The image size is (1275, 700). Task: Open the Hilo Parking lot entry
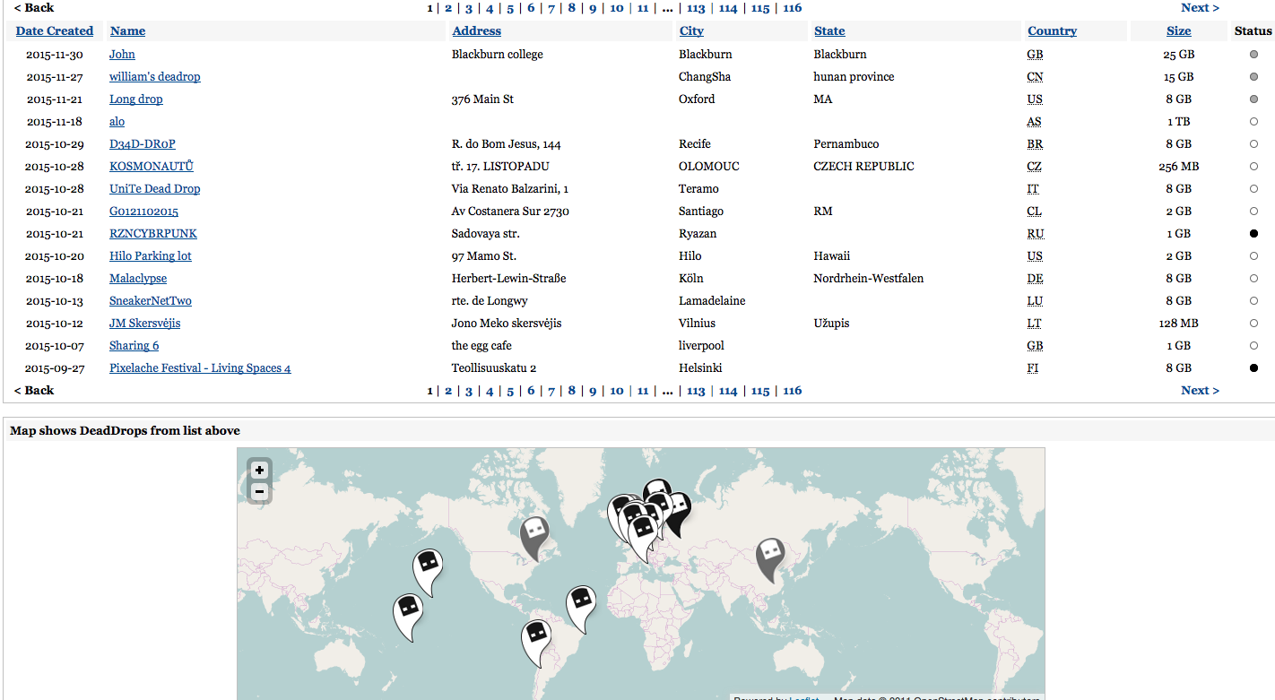point(150,256)
